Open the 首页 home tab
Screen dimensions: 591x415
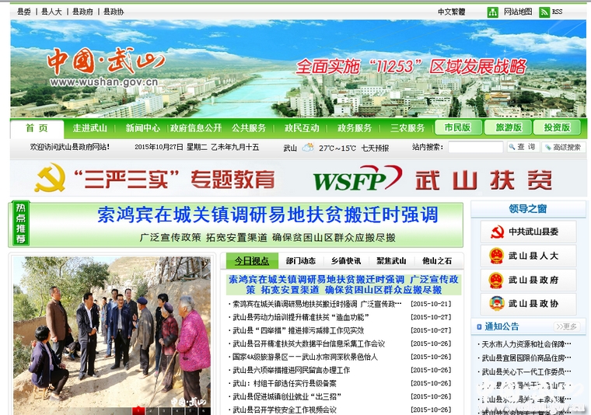click(37, 128)
